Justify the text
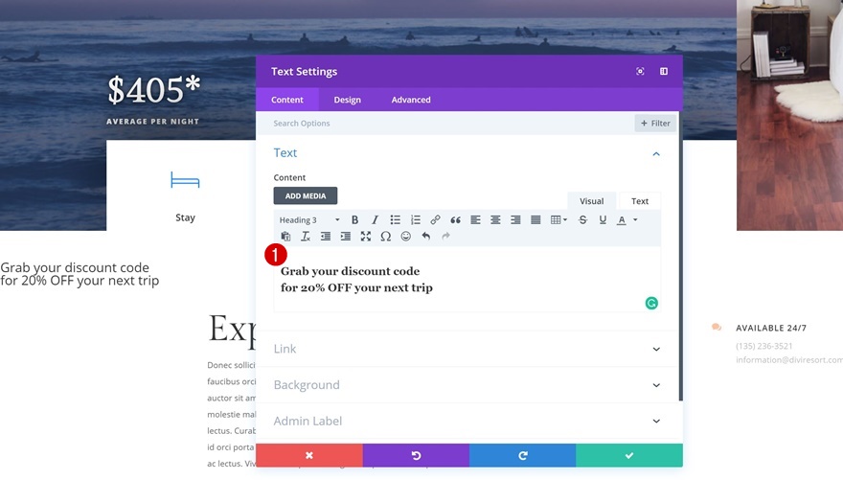 [x=535, y=219]
